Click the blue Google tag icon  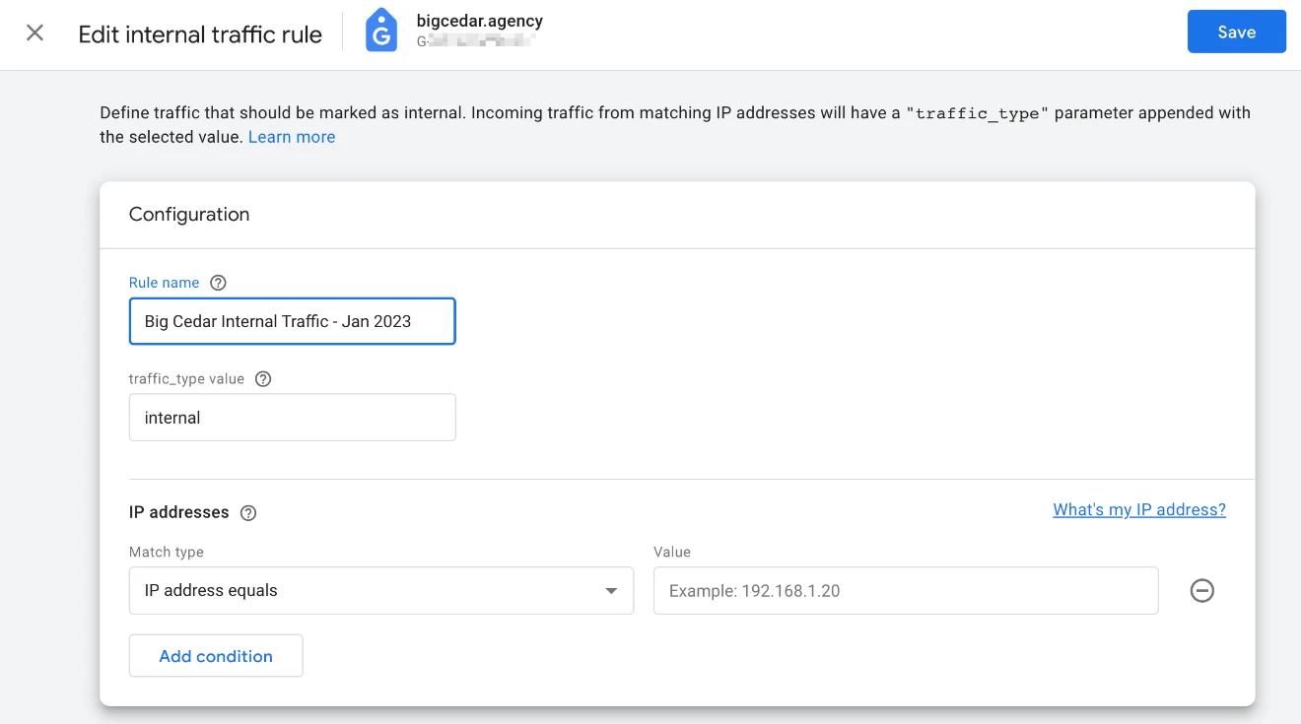381,32
